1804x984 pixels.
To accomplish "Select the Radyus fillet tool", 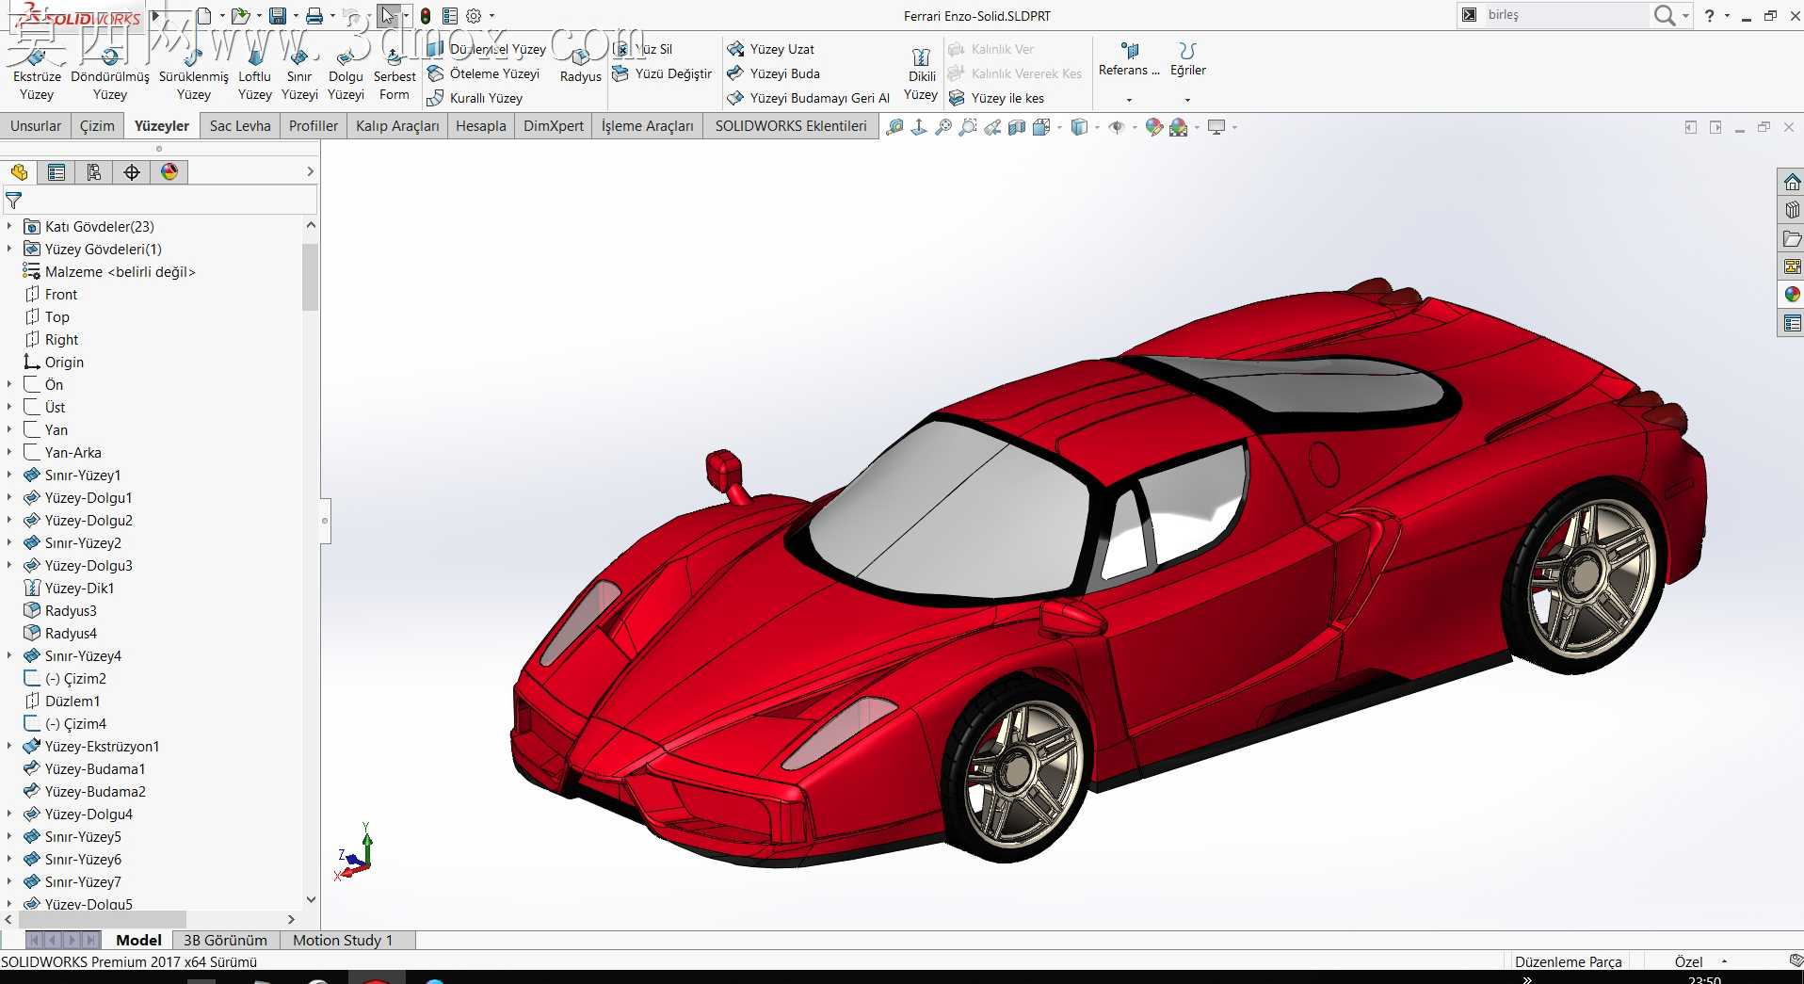I will pyautogui.click(x=580, y=66).
